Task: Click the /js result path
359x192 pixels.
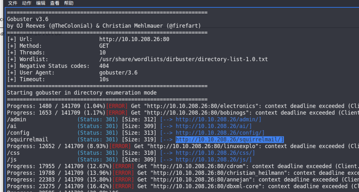Action: tap(12, 159)
